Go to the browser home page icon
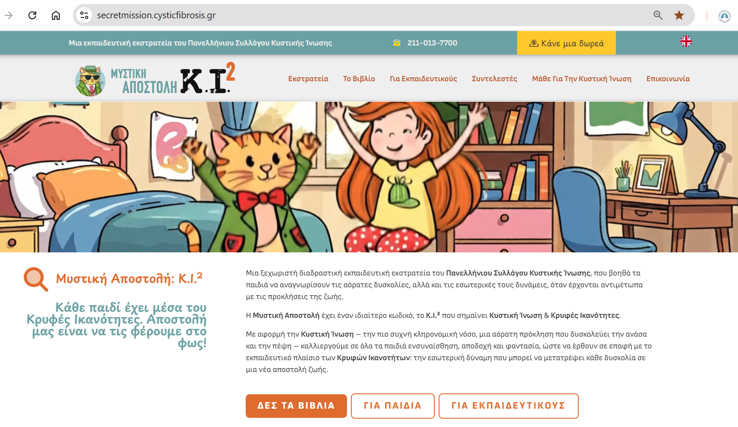738x427 pixels. pyautogui.click(x=56, y=15)
